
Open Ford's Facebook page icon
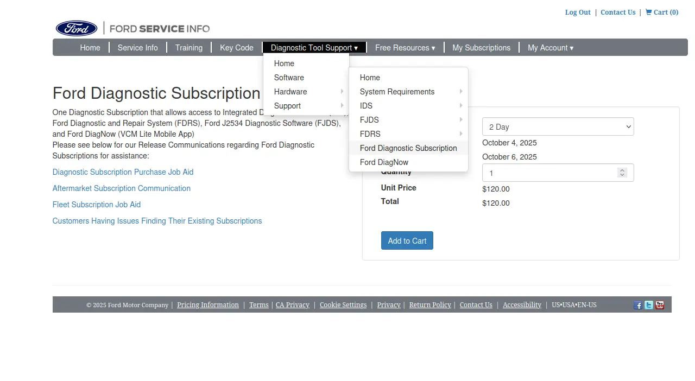pyautogui.click(x=637, y=305)
